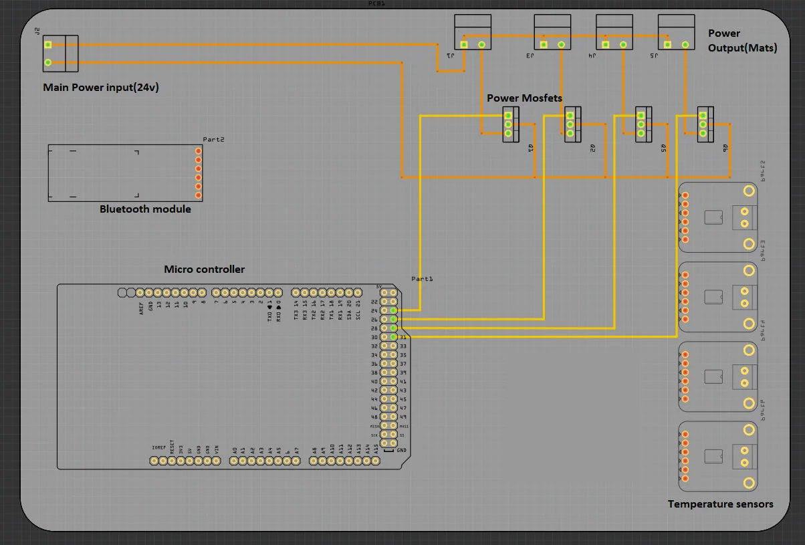The width and height of the screenshot is (805, 545).
Task: Click the Arduino pin 7 pad
Action: tap(216, 293)
